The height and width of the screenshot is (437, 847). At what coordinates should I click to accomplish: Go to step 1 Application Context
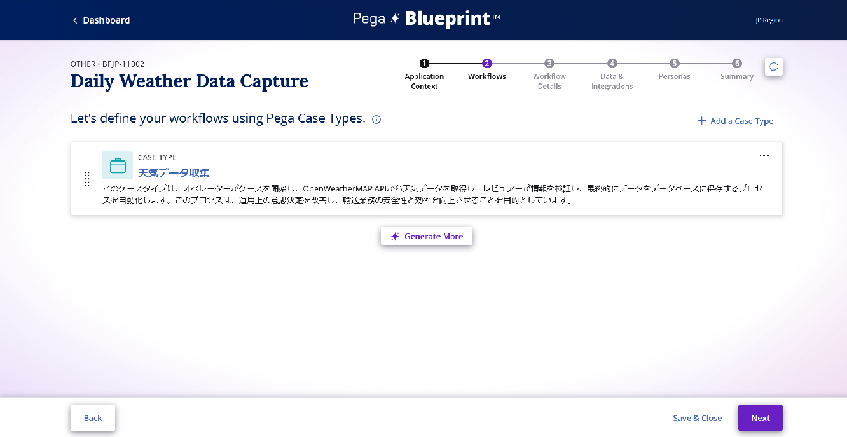[424, 74]
